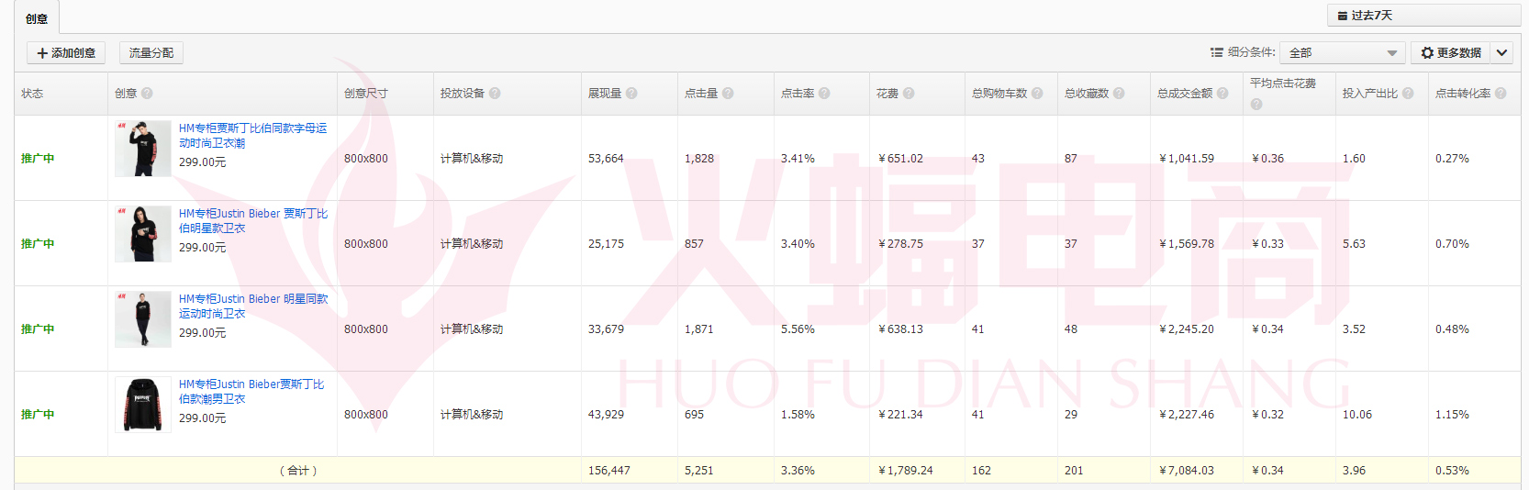Click help icon next to 总成交金额 header
The width and height of the screenshot is (1529, 490).
1222,94
